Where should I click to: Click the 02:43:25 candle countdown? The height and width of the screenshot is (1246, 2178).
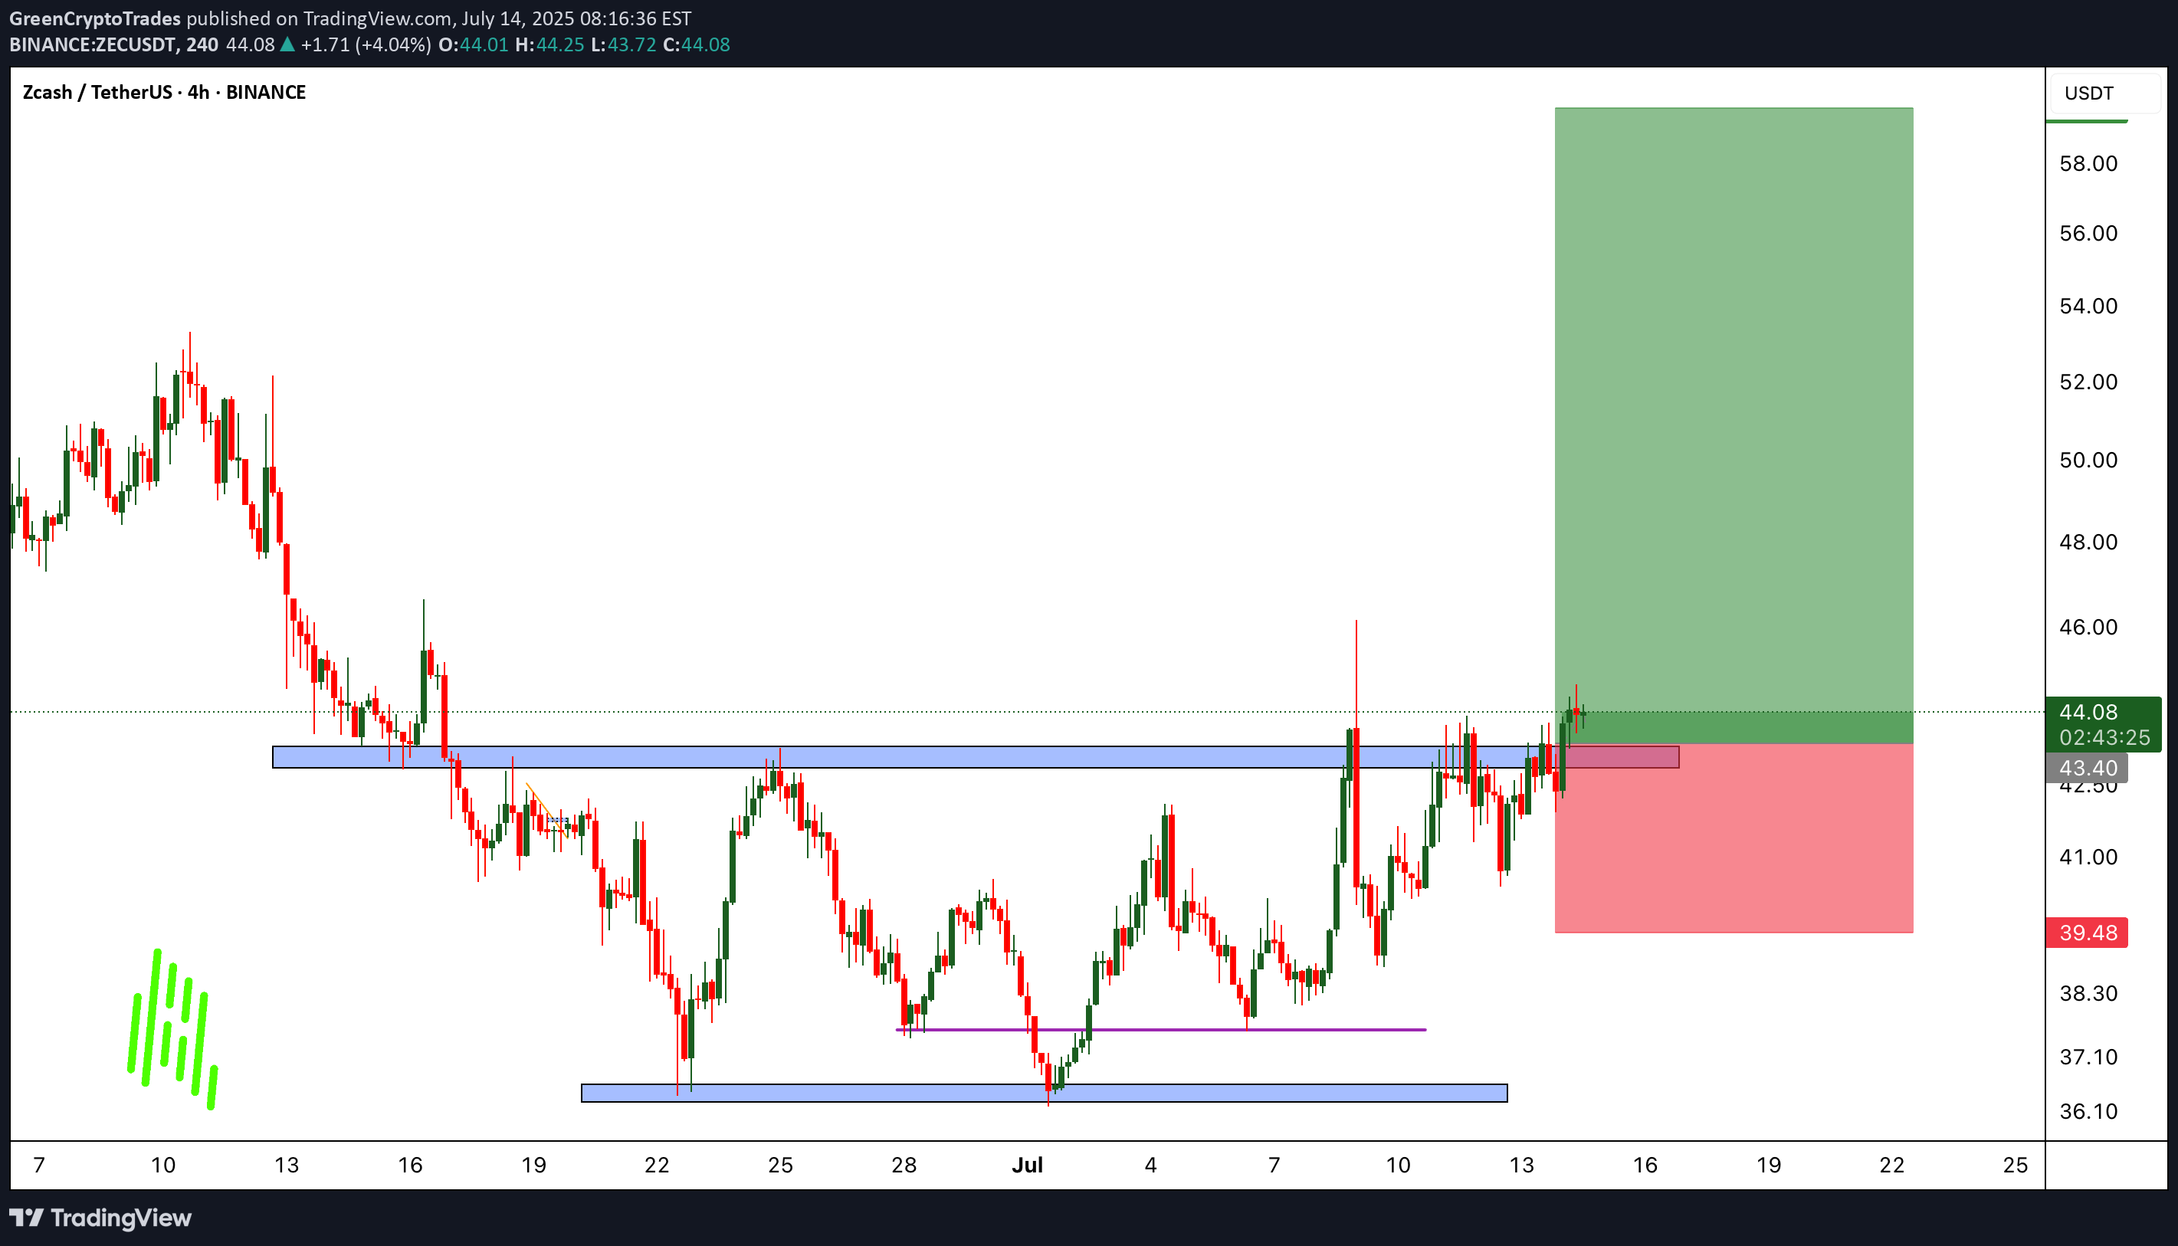coord(2104,737)
